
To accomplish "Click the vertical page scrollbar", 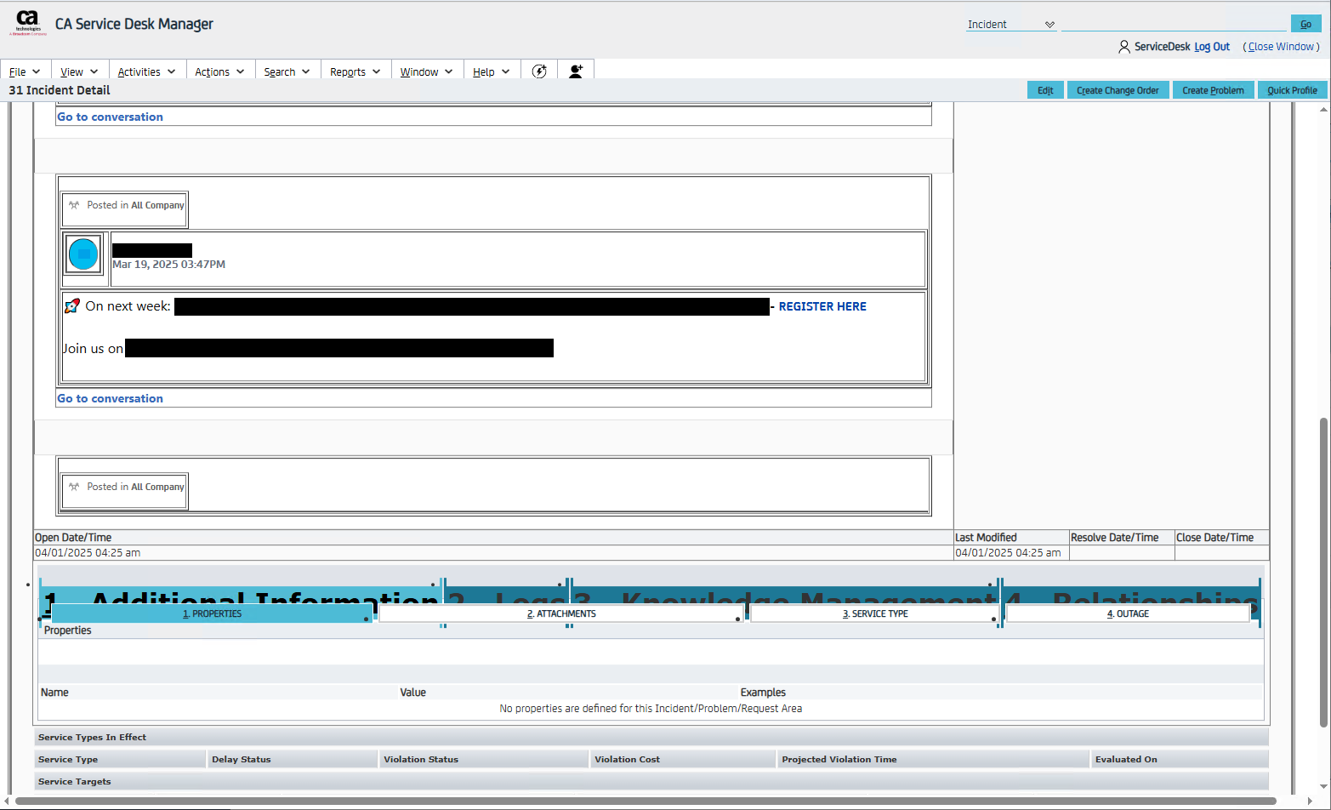I will coord(1323,572).
